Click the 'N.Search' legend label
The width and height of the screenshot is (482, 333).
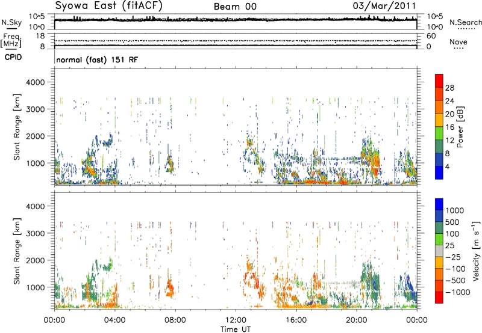(465, 22)
